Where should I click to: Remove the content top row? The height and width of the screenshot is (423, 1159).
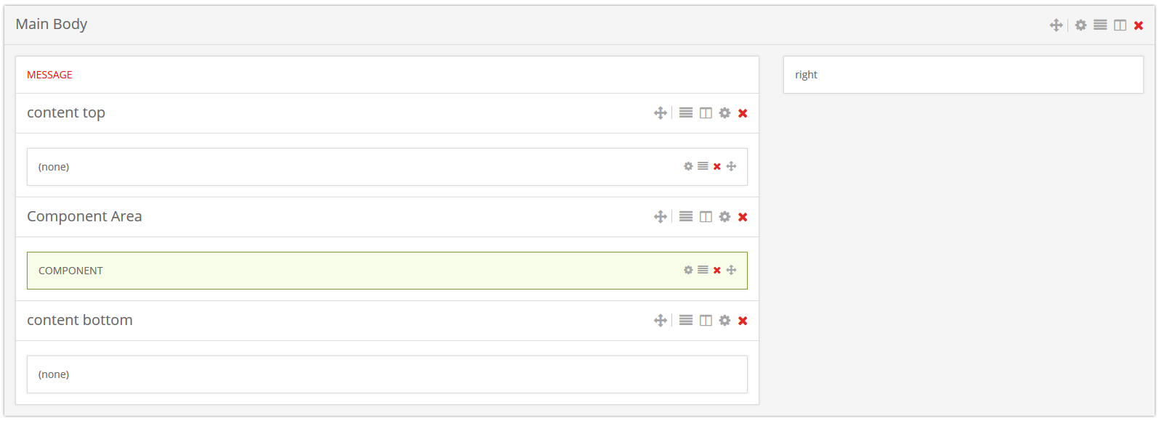pyautogui.click(x=743, y=113)
